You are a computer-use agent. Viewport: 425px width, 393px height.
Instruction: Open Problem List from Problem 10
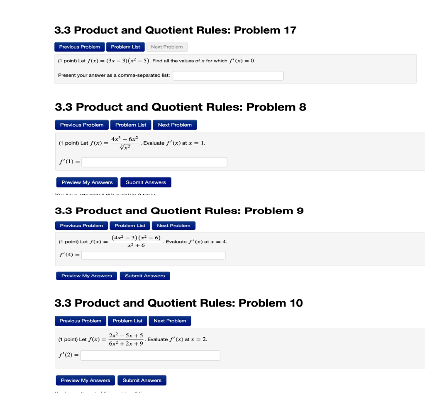(127, 320)
